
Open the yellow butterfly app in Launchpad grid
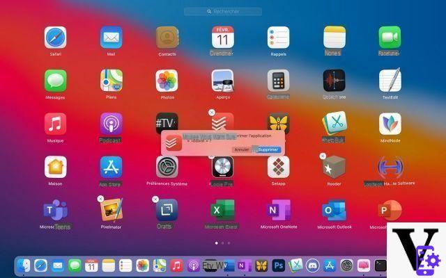click(278, 124)
